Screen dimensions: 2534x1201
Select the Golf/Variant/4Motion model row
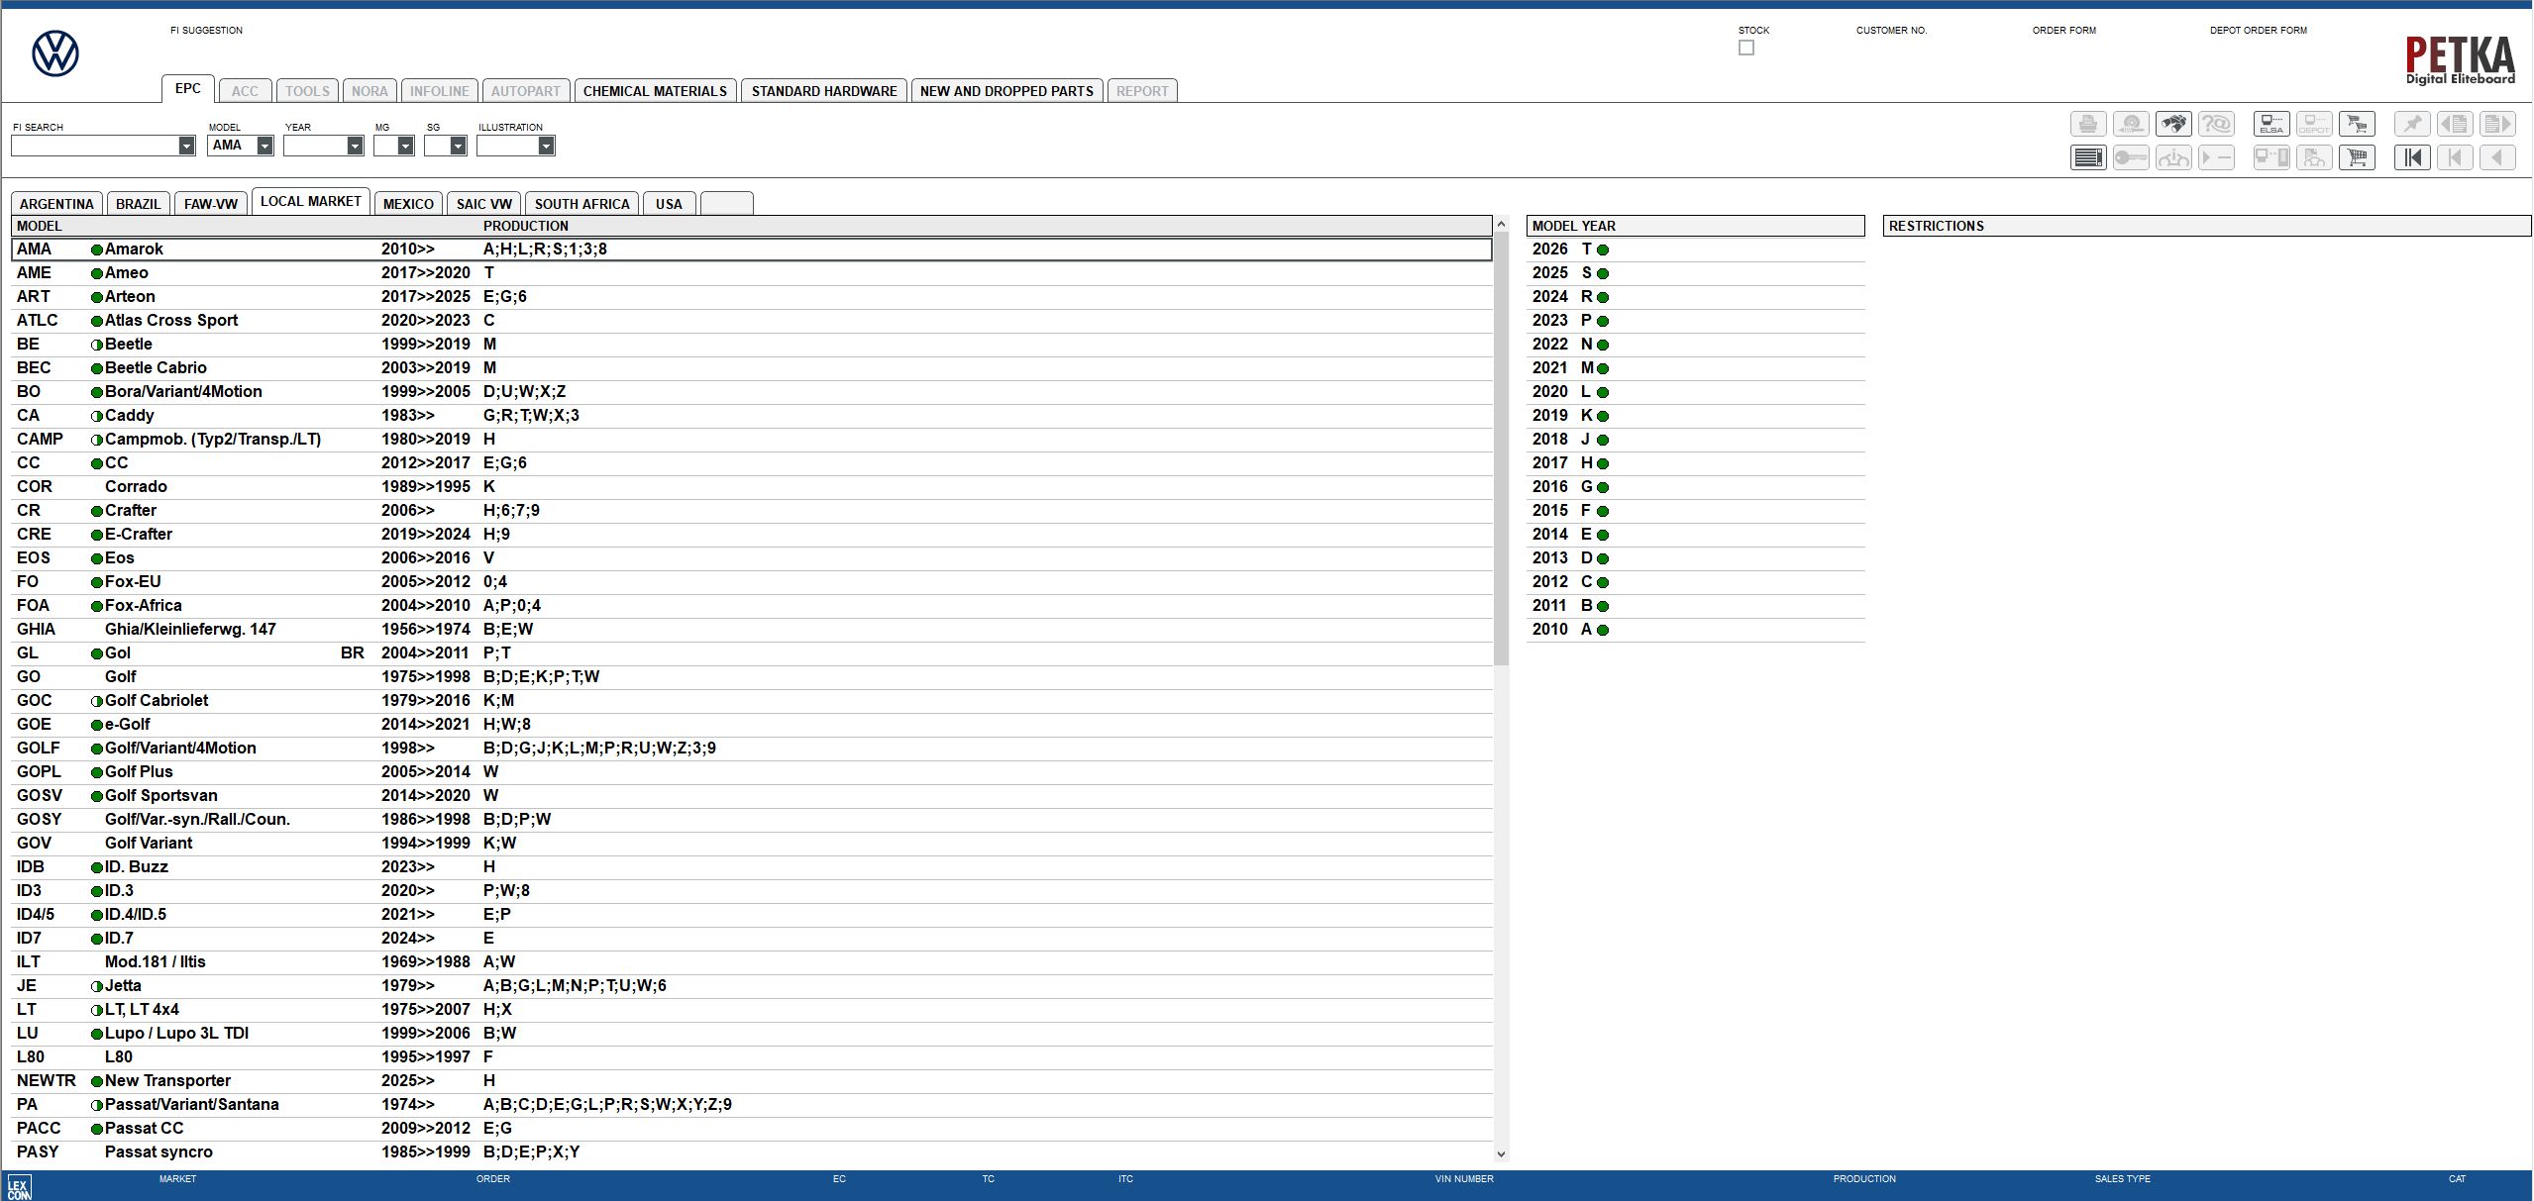click(x=180, y=749)
